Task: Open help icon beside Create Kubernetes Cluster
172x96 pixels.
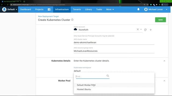Action: pos(72,20)
